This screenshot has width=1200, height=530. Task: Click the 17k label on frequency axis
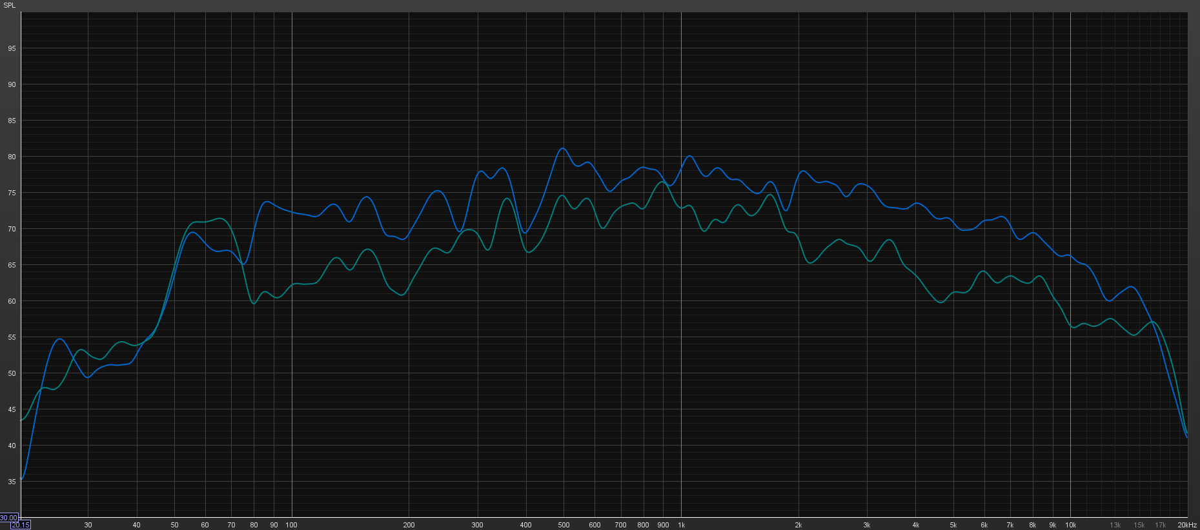pyautogui.click(x=1161, y=525)
